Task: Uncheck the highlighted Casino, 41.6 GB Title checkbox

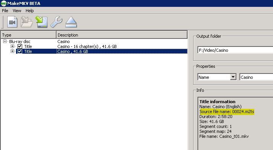Action: 20,51
